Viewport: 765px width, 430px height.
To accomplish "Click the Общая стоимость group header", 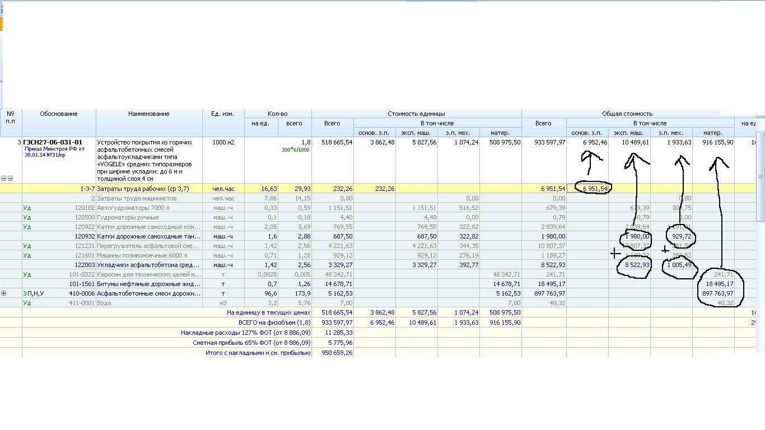I will 627,114.
